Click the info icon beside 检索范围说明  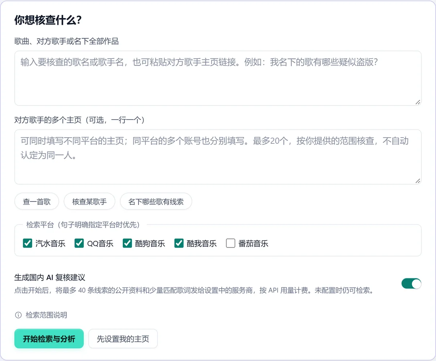point(18,315)
